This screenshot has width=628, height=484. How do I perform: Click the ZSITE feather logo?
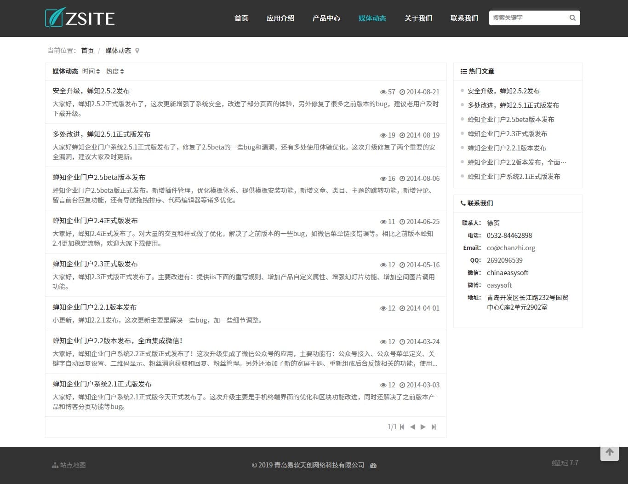click(80, 18)
